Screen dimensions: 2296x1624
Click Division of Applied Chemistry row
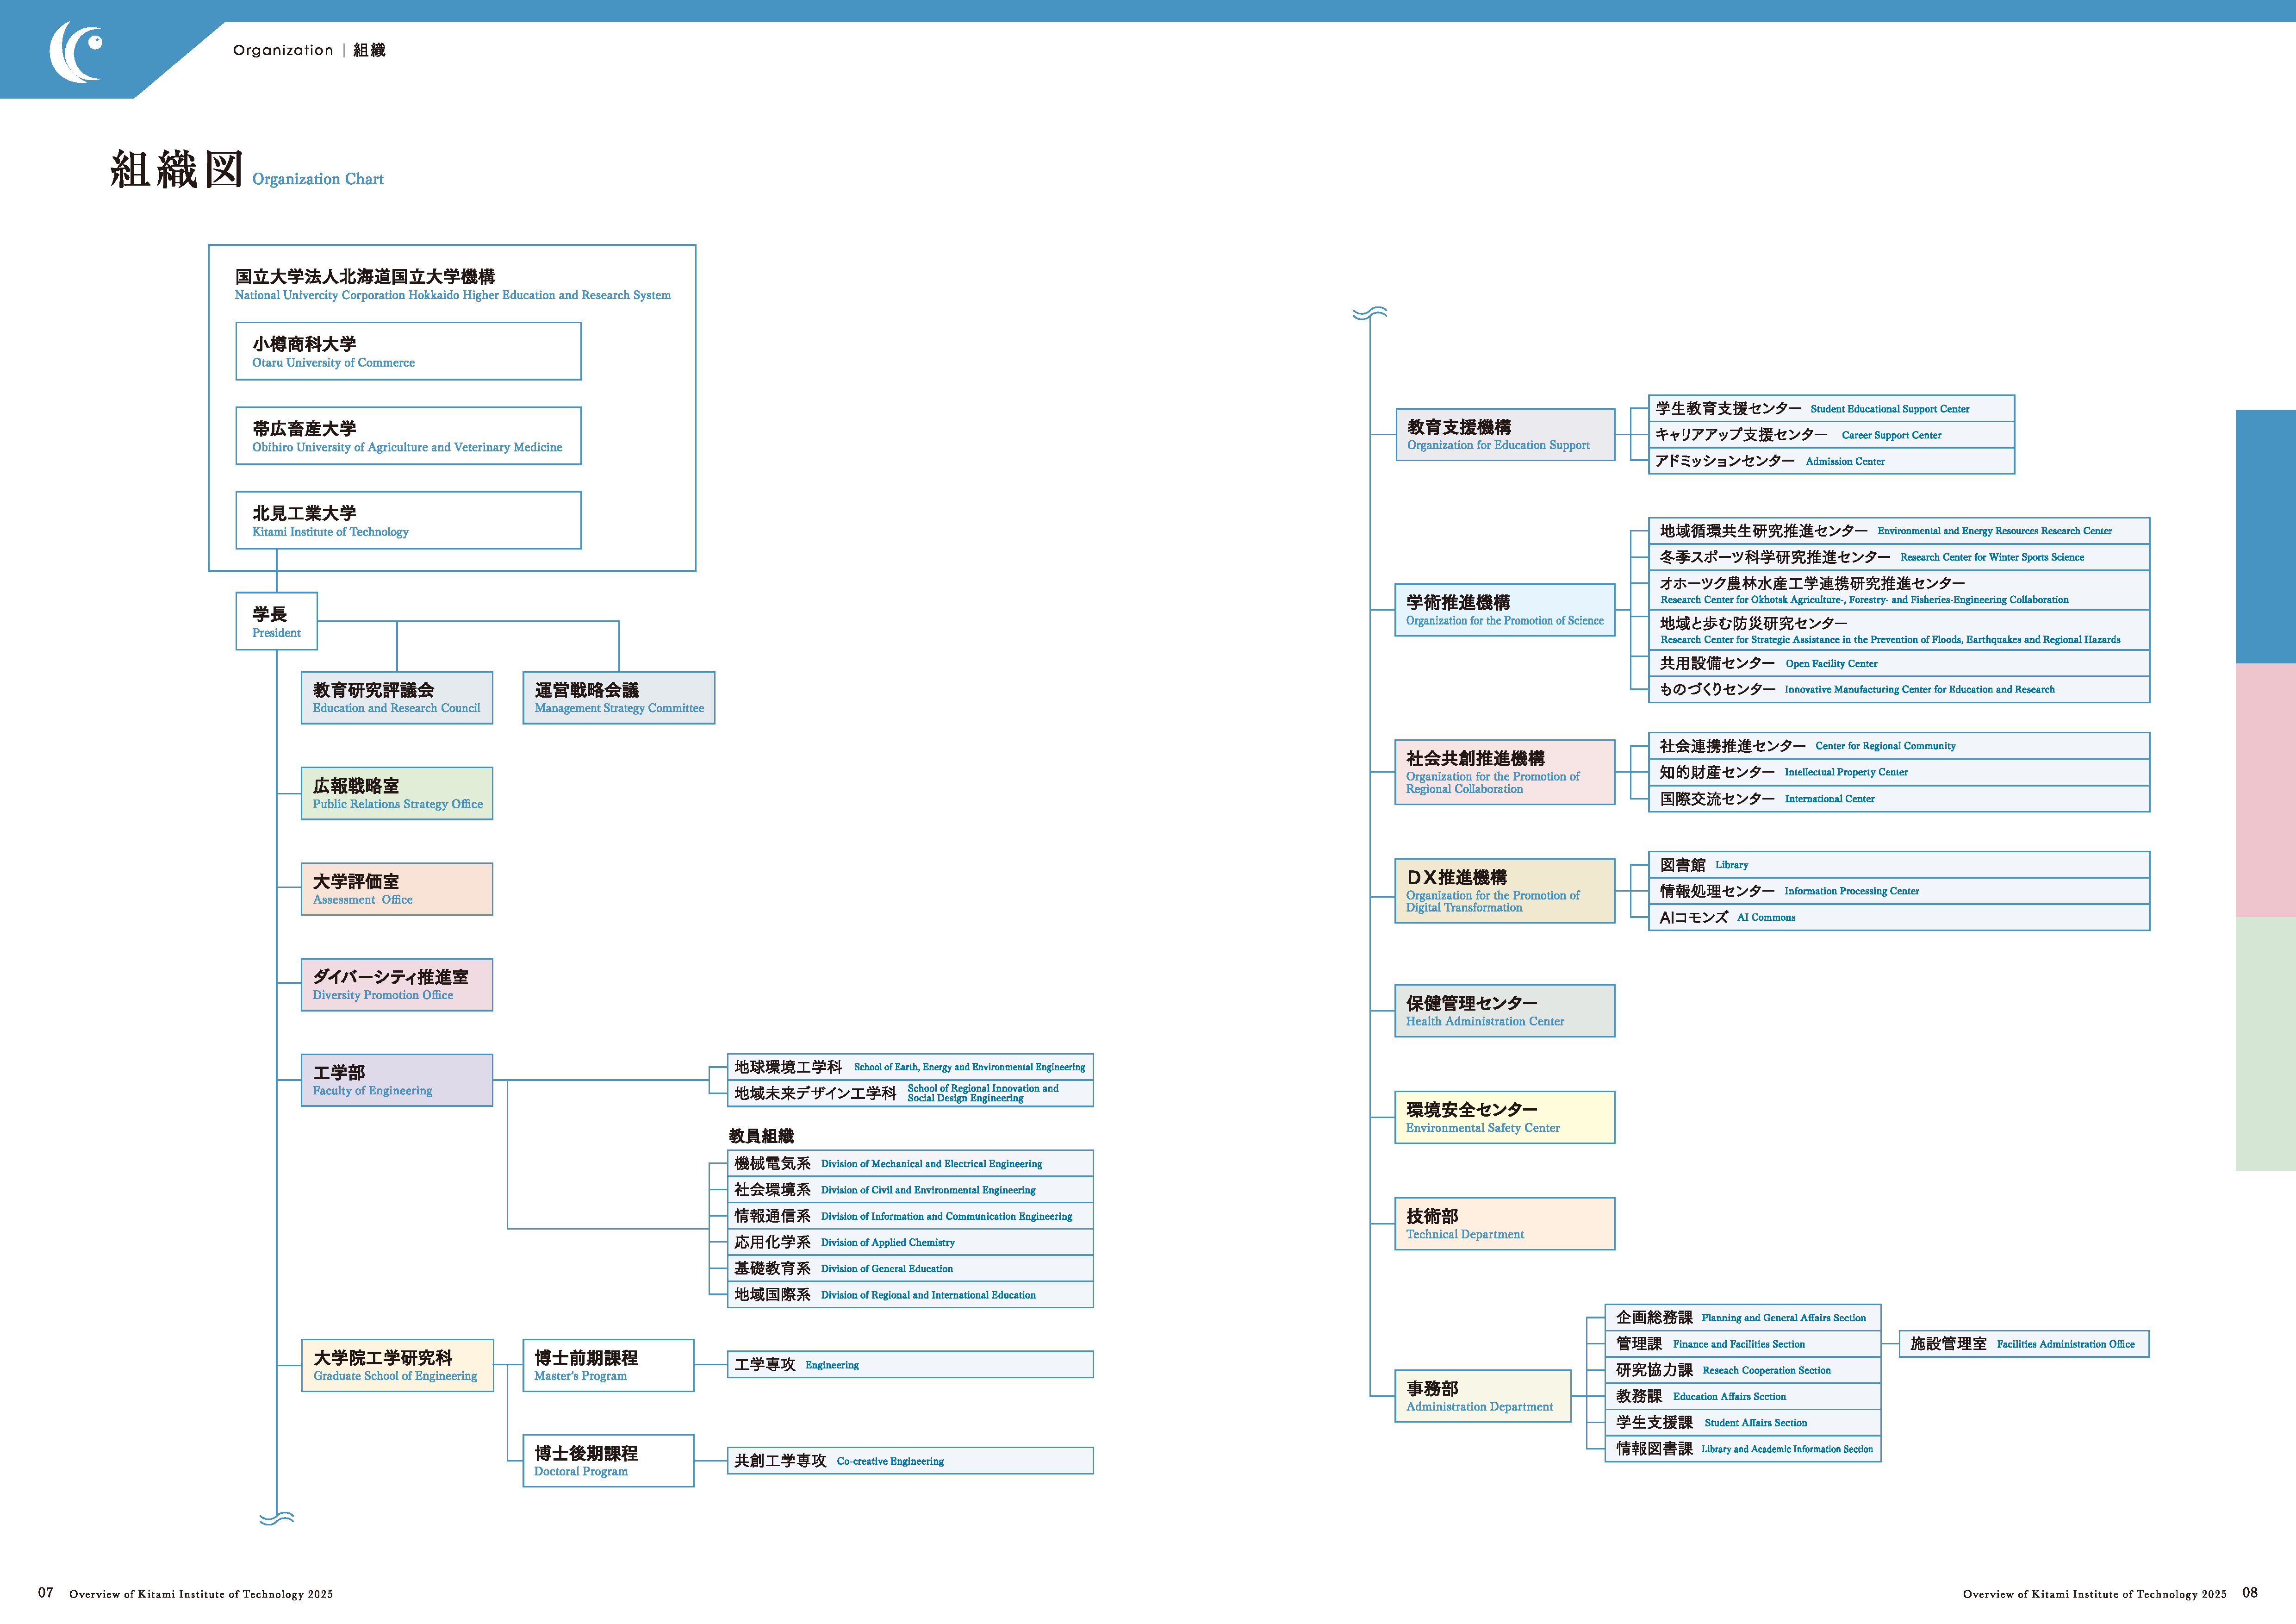click(910, 1242)
